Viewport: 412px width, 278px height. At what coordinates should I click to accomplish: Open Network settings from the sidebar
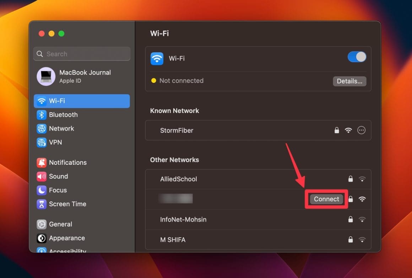[x=61, y=128]
